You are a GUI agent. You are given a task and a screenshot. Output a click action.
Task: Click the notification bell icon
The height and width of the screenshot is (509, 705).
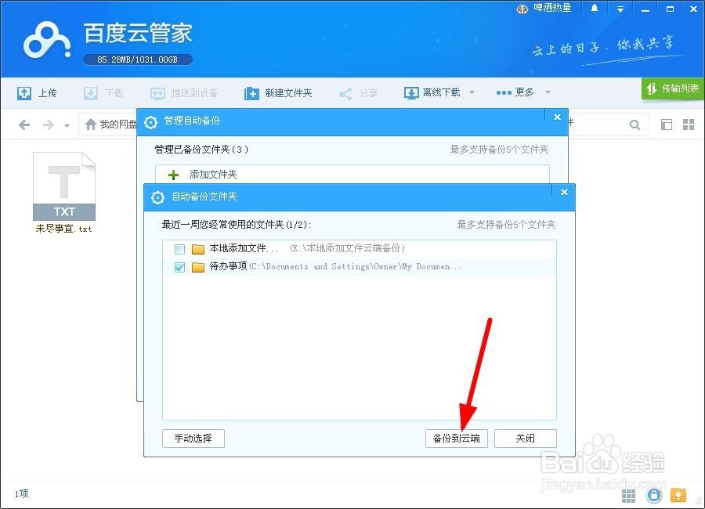tap(593, 8)
